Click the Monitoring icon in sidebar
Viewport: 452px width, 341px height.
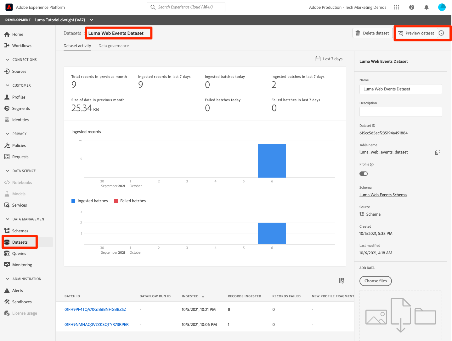pos(7,265)
